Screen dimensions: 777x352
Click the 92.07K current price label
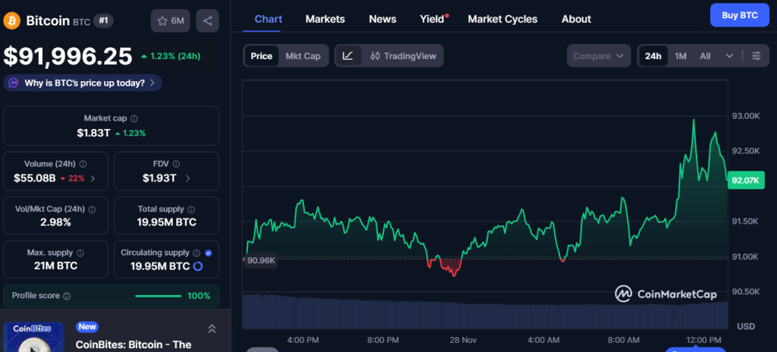[x=745, y=181]
